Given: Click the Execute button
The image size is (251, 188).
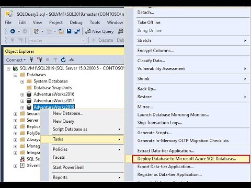Looking at the screenshot, I should click(102, 40).
